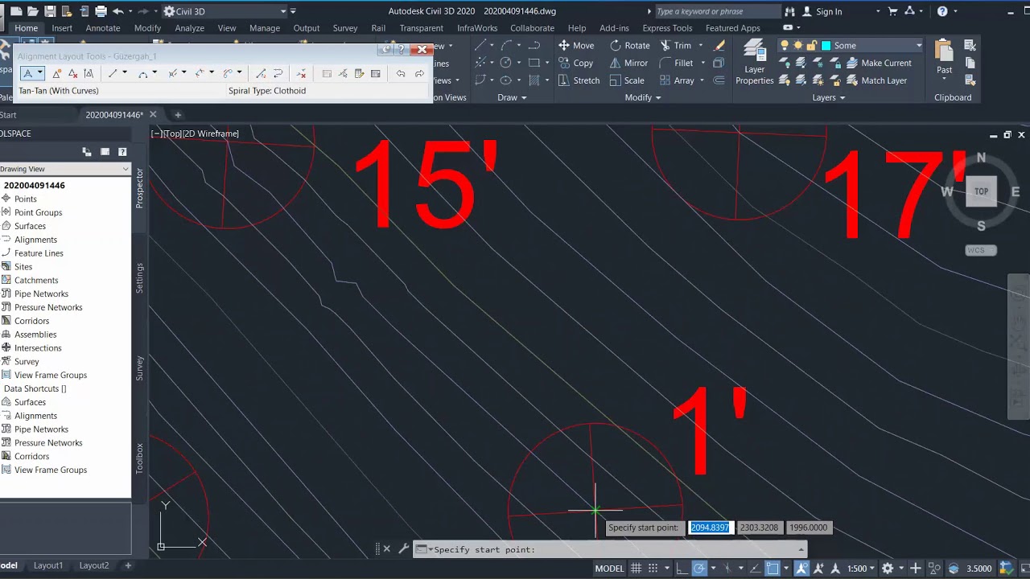
Task: Click the Match Layer button
Action: [x=876, y=80]
